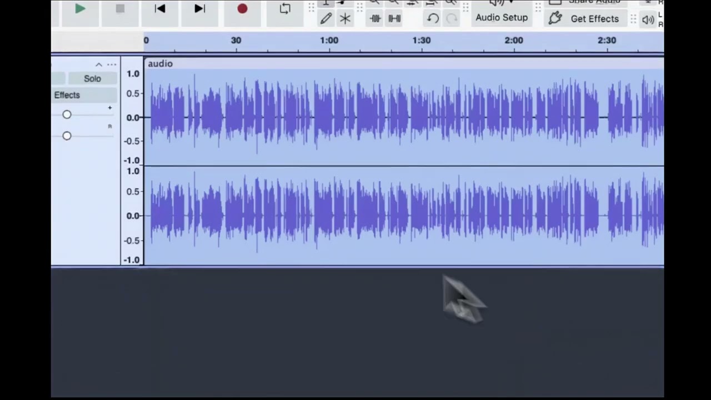Click the playback meter speaker icon
The height and width of the screenshot is (400, 711).
click(648, 20)
